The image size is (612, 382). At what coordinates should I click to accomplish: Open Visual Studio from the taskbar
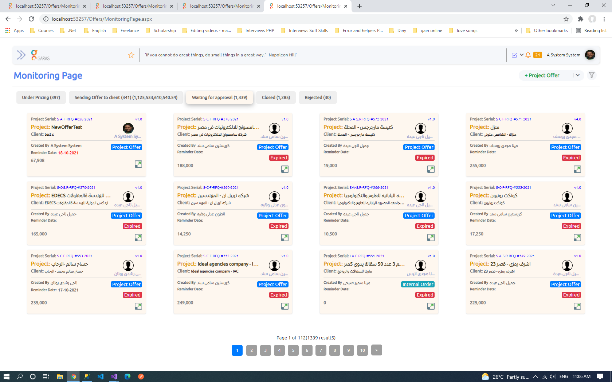click(114, 377)
